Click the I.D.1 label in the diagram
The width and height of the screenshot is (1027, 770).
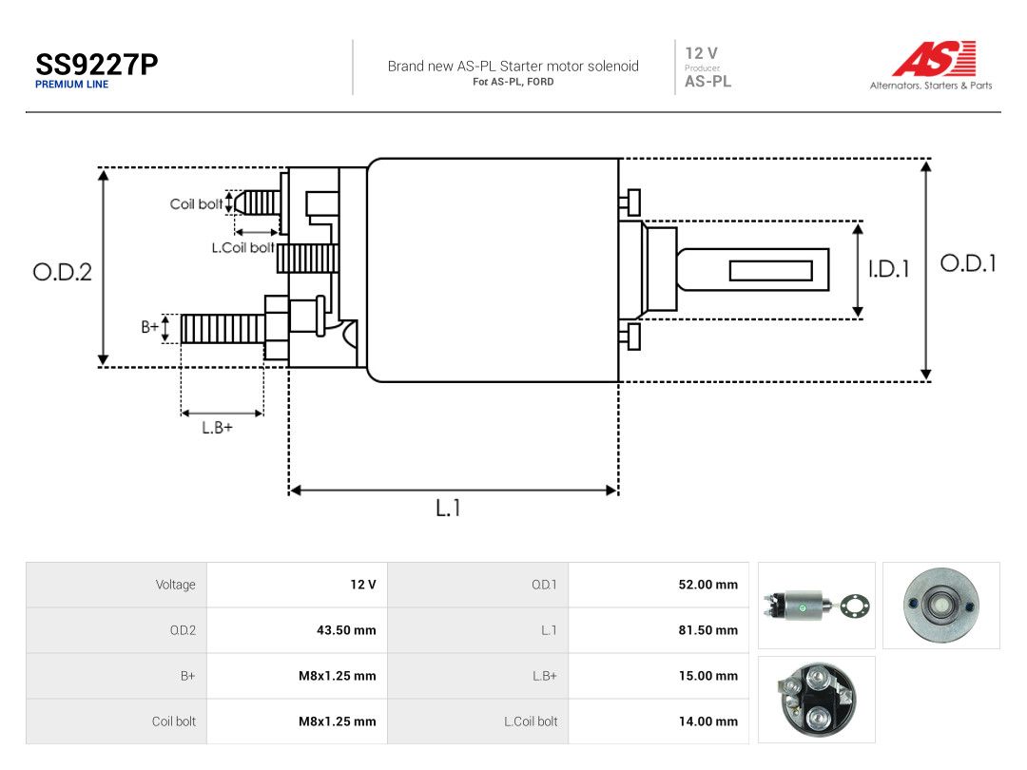[x=889, y=269]
